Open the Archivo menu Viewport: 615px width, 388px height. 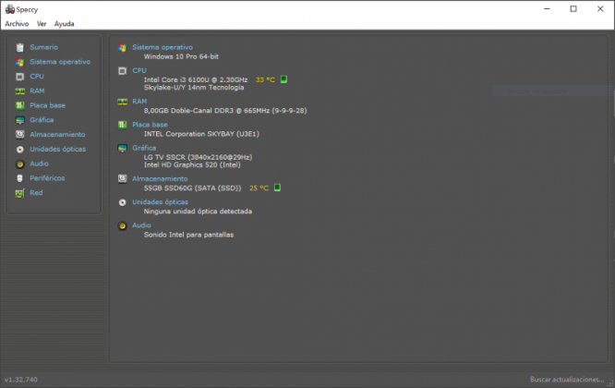pyautogui.click(x=17, y=24)
